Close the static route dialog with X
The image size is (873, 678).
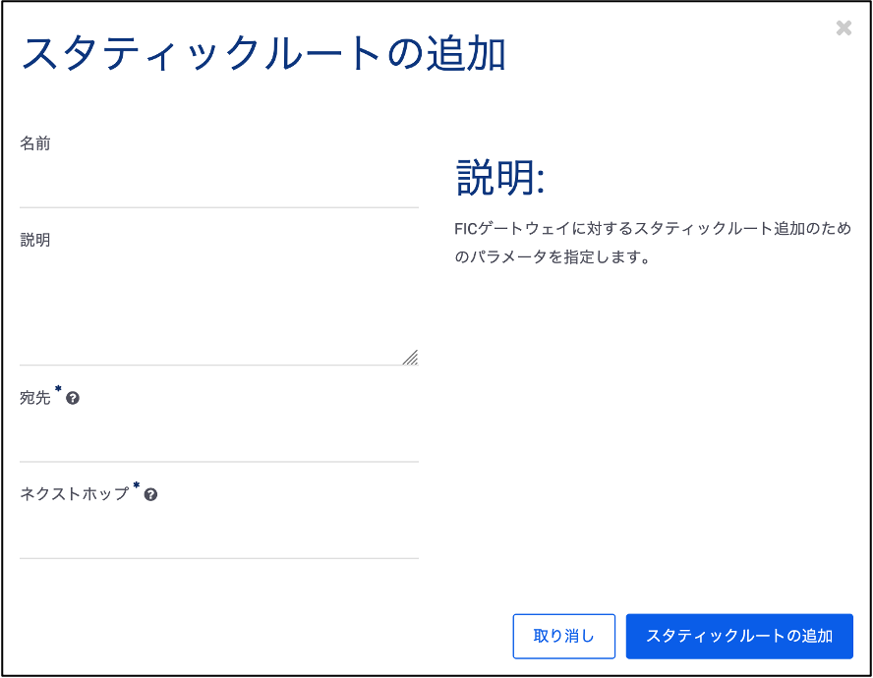pos(844,28)
